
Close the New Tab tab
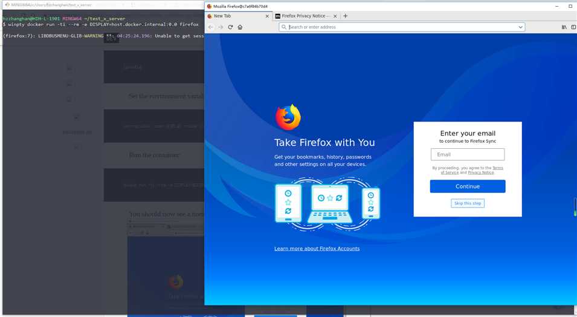click(267, 16)
